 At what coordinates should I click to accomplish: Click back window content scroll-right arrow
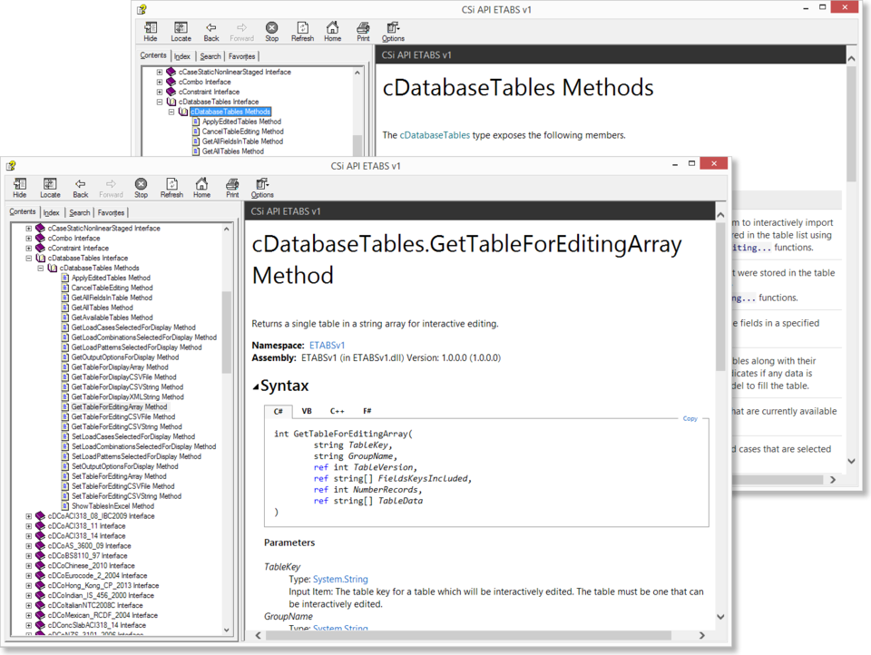pos(833,479)
